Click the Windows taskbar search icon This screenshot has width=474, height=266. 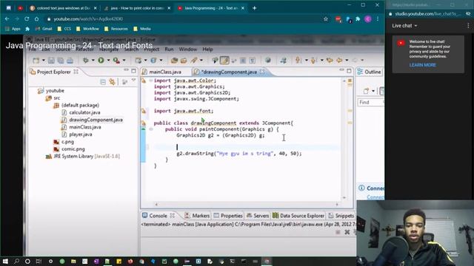[16, 261]
